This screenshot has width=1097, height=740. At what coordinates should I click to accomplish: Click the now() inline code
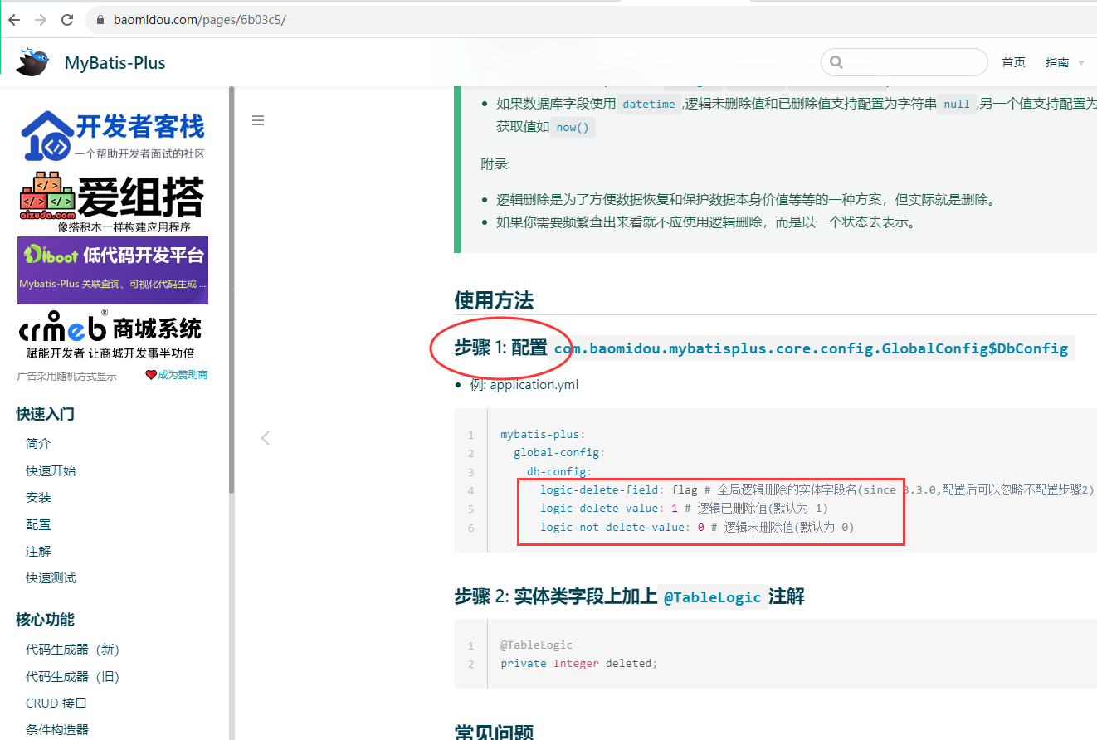(x=573, y=128)
